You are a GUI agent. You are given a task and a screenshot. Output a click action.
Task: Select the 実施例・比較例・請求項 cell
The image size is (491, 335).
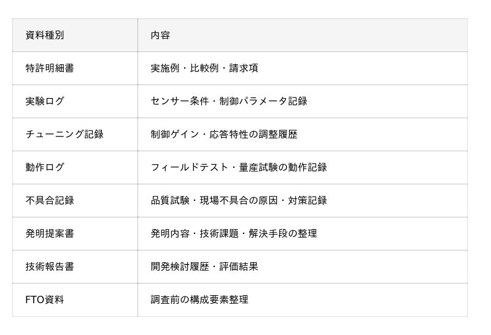(303, 69)
